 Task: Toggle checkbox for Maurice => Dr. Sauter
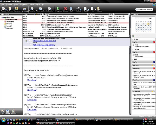point(133,94)
